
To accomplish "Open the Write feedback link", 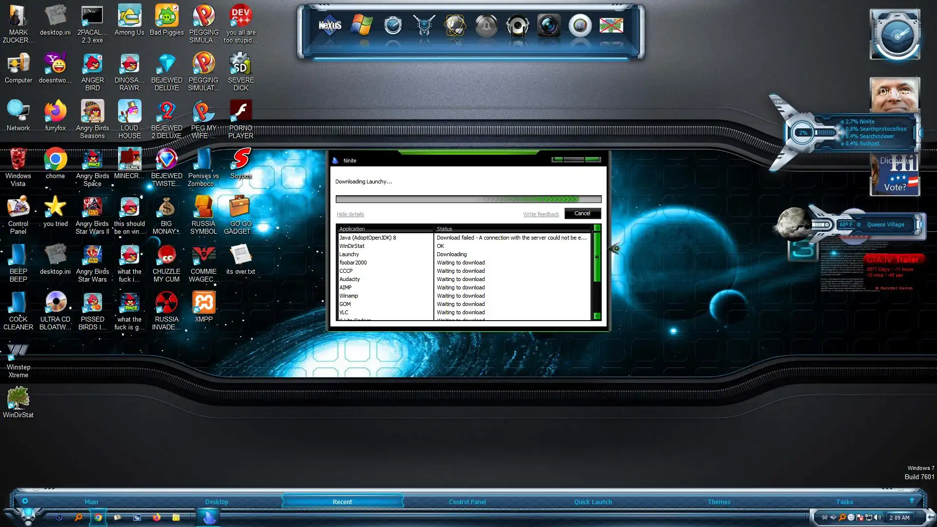I will 541,214.
